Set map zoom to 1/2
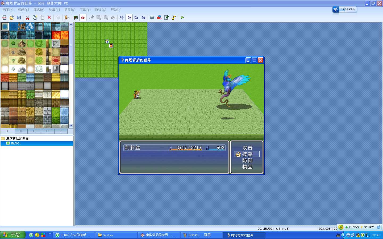The height and width of the screenshot is (239, 383). 129,18
